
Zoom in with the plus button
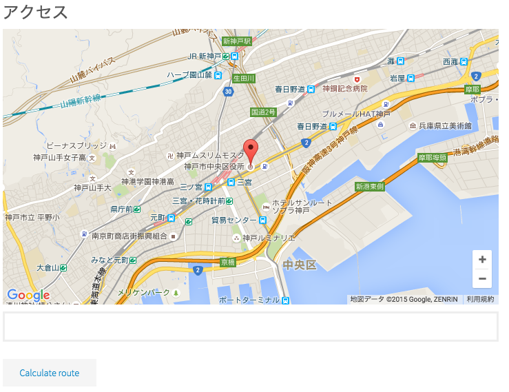click(x=482, y=260)
